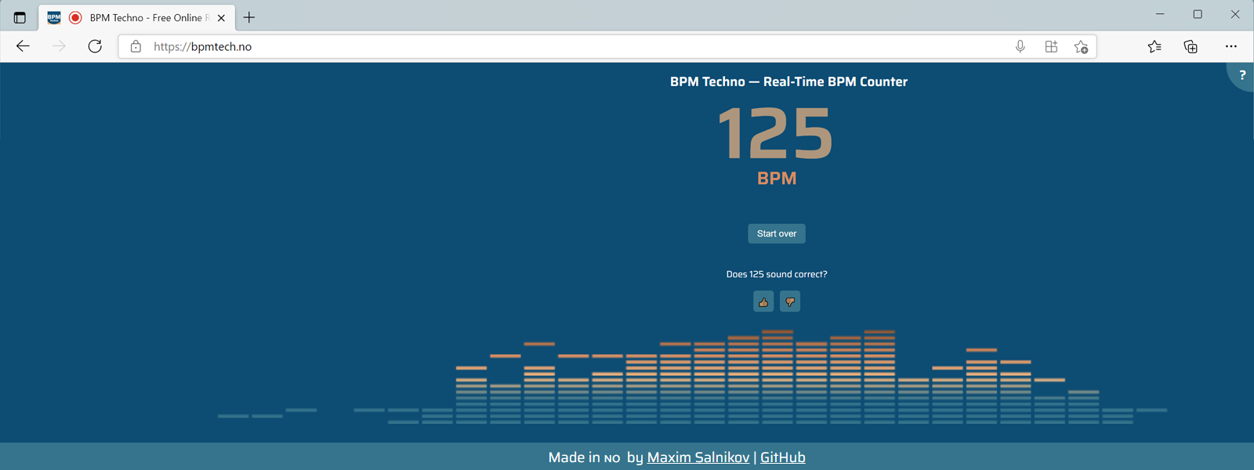The height and width of the screenshot is (470, 1254).
Task: Click the thumbs down feedback icon
Action: click(x=790, y=302)
